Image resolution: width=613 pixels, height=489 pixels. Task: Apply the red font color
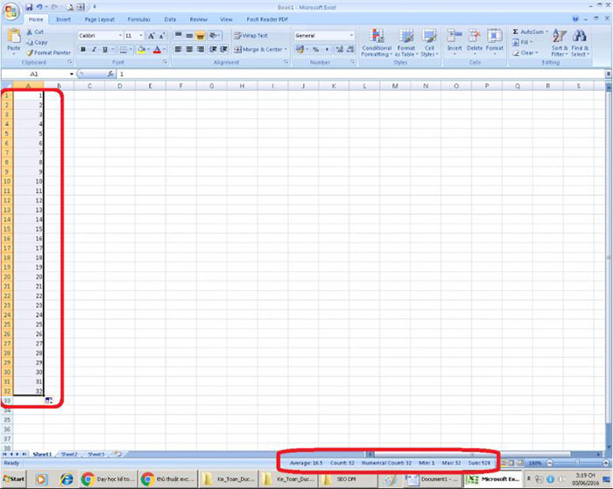(x=157, y=49)
